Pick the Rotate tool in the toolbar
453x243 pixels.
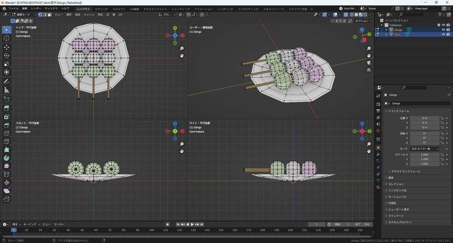(7, 55)
